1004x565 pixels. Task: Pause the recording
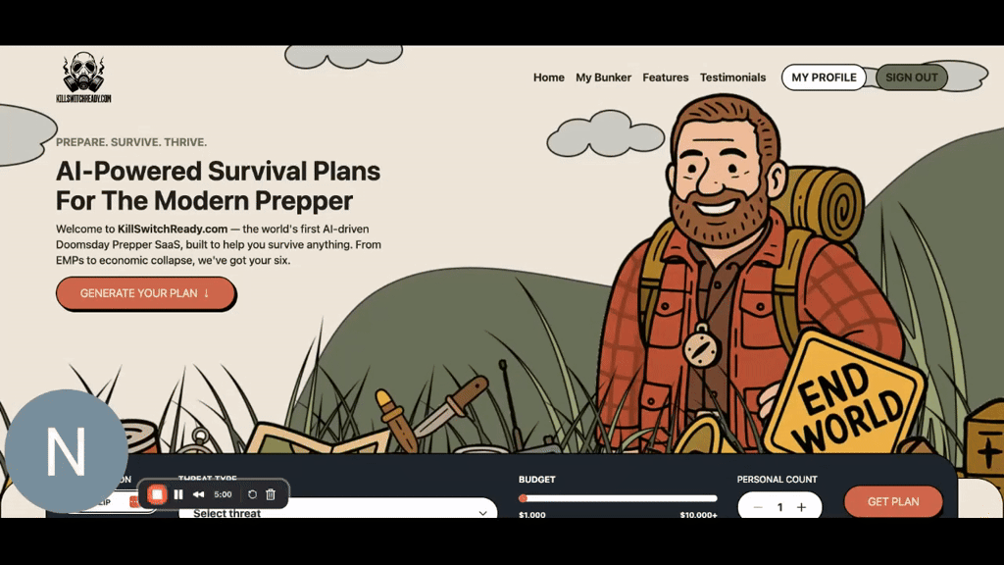point(178,494)
